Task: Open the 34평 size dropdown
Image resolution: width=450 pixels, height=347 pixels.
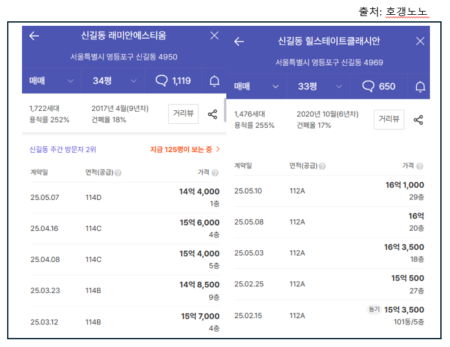Action: [x=113, y=81]
